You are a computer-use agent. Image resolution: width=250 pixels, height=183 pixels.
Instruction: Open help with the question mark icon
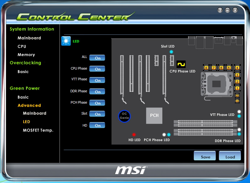220,10
